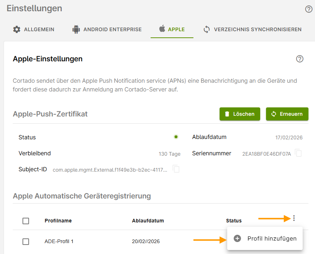Screen dimensions: 315x254
Task: Switch to the Android Enterprise tab
Action: [107, 29]
